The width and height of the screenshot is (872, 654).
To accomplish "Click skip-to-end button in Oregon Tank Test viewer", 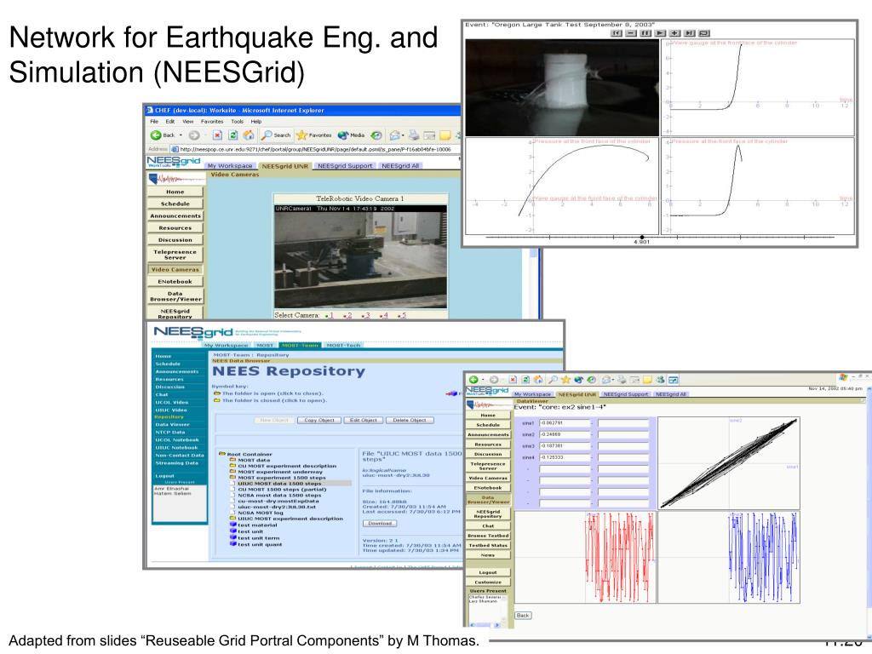I will click(689, 33).
